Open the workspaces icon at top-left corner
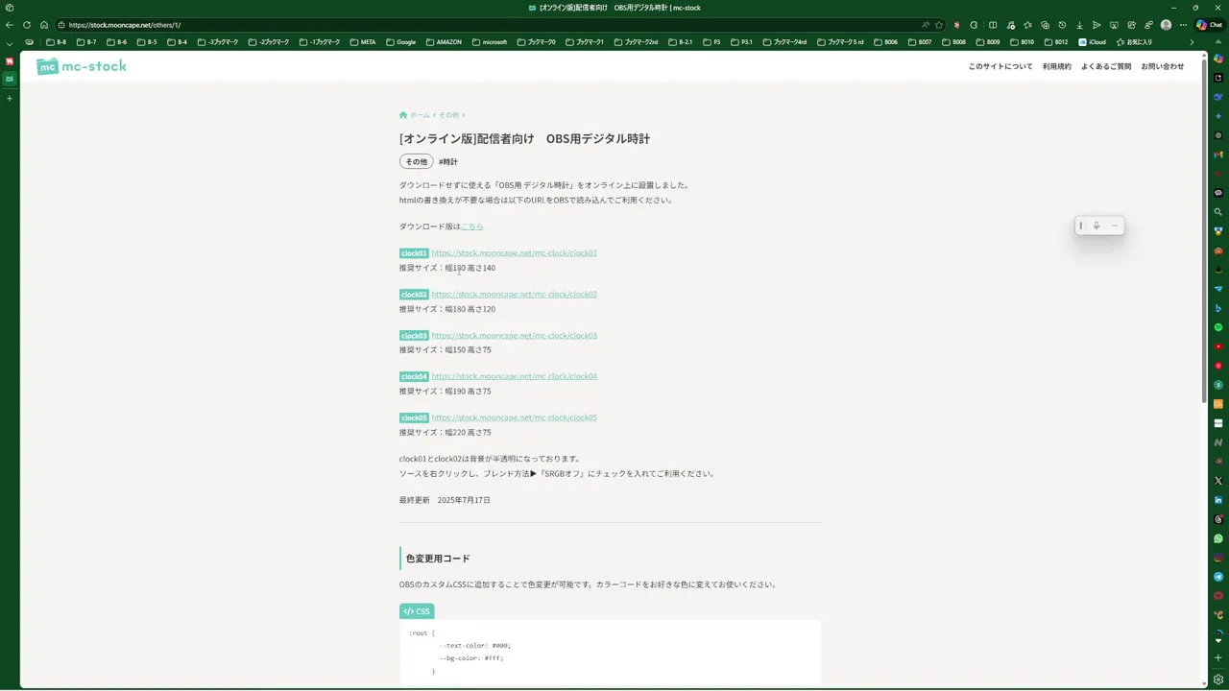Screen dimensions: 1229x691 [10, 8]
